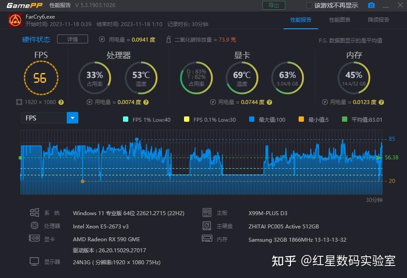Click resolution square icon under FPS gauge
This screenshot has width=407, height=278.
pos(19,102)
